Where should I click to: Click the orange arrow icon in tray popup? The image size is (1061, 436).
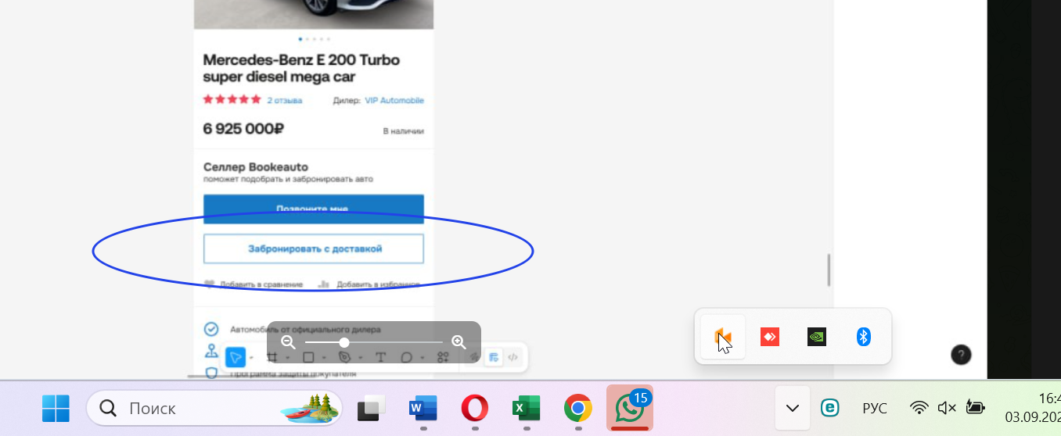tap(723, 337)
